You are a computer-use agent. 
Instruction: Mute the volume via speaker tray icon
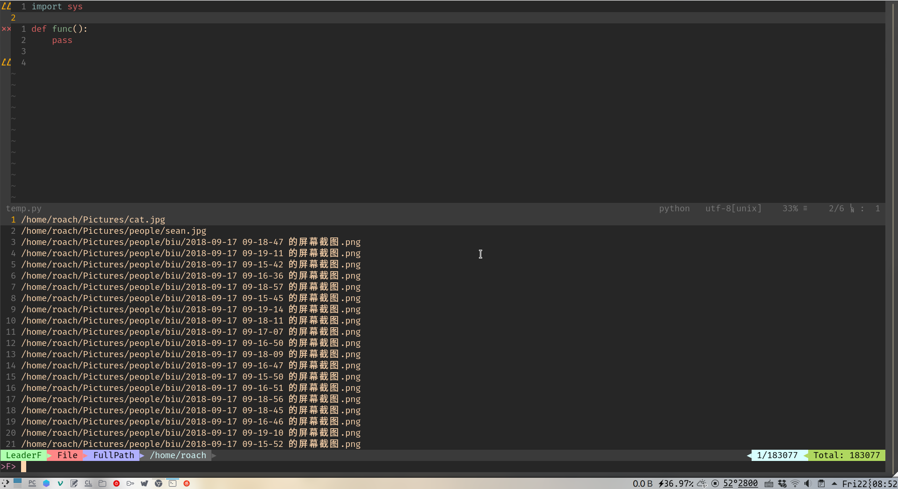[808, 484]
